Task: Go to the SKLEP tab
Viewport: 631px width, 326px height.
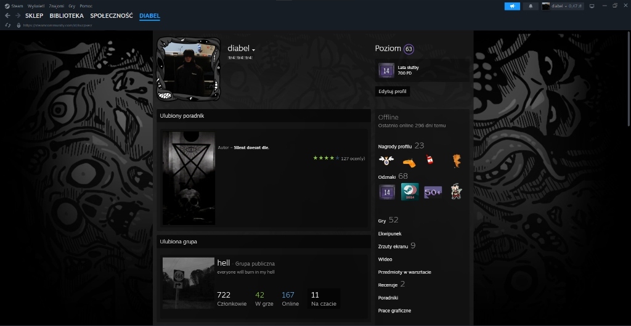Action: coord(34,15)
